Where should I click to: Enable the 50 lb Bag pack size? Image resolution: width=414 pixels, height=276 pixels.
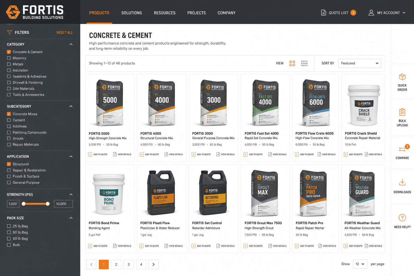coord(9,232)
